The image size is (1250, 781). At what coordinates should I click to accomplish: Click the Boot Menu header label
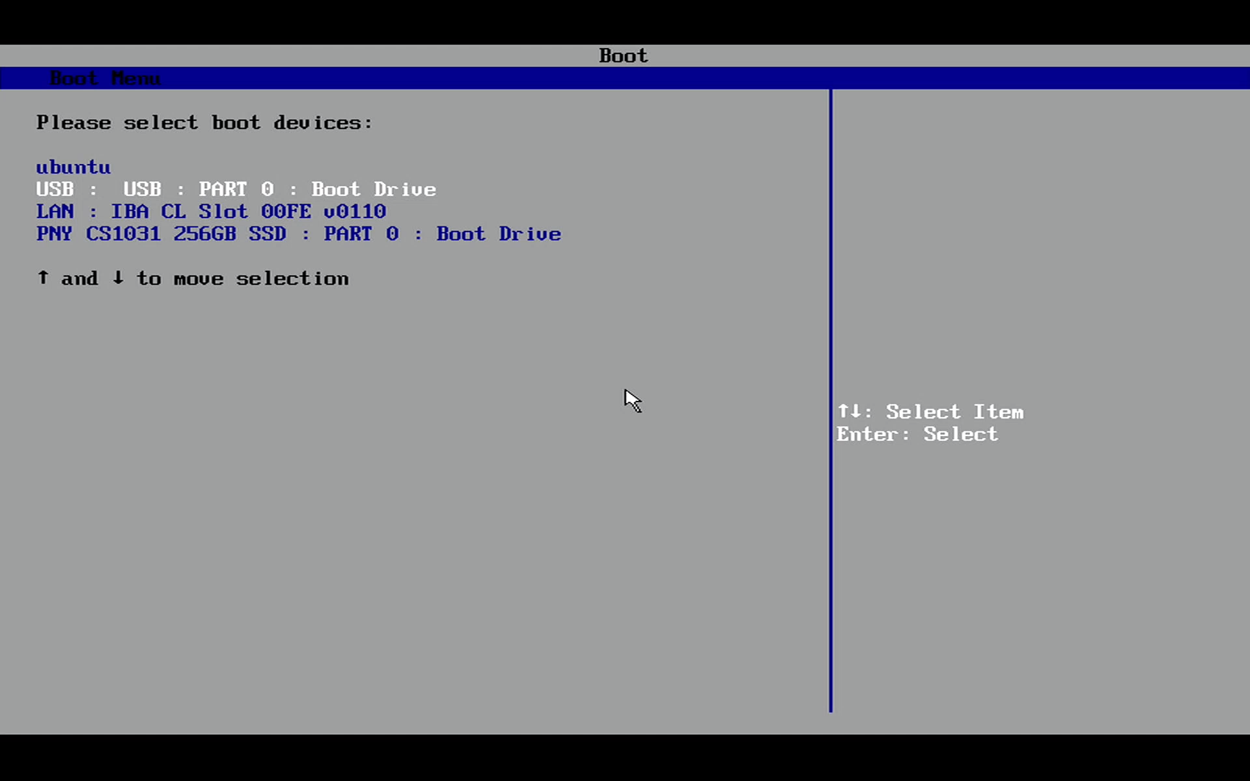(x=105, y=78)
